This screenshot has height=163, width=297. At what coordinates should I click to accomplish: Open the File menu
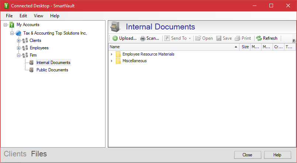pos(9,16)
